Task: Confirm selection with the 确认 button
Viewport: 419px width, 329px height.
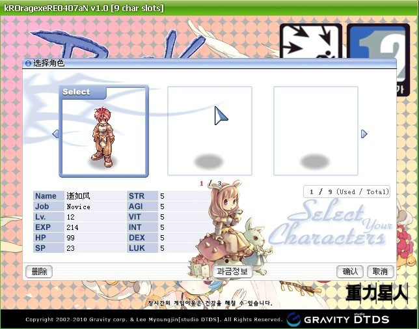Action: 349,272
